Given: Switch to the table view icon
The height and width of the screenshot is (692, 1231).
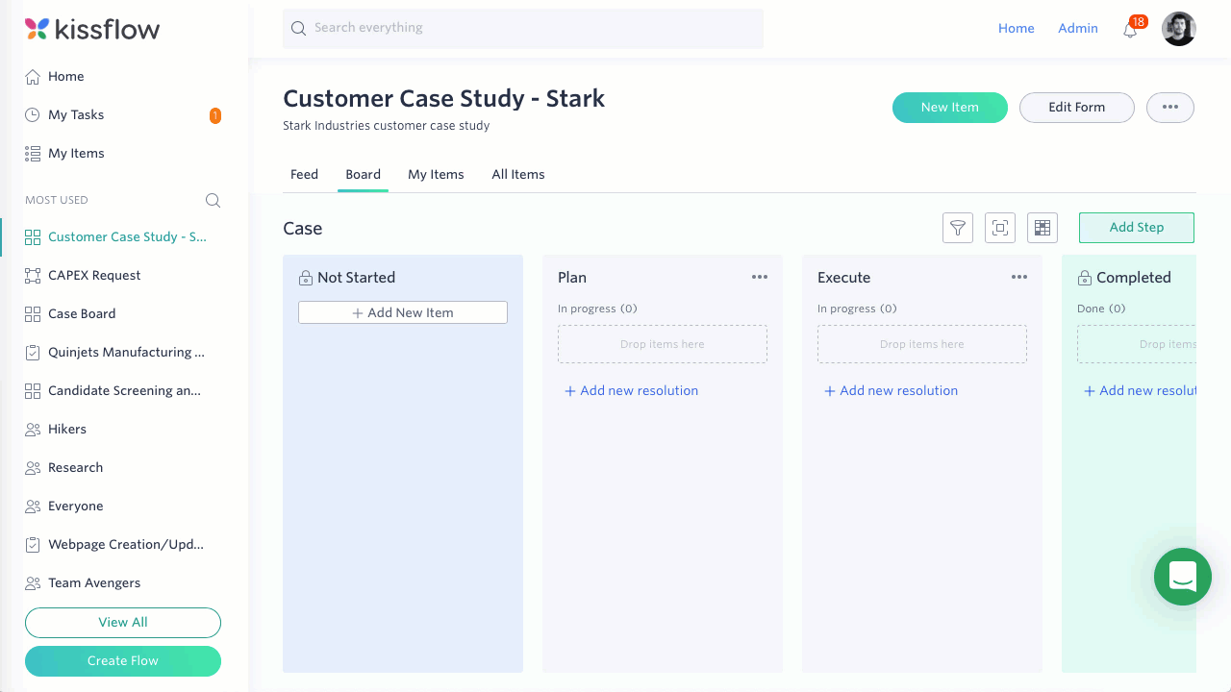Looking at the screenshot, I should point(1042,228).
